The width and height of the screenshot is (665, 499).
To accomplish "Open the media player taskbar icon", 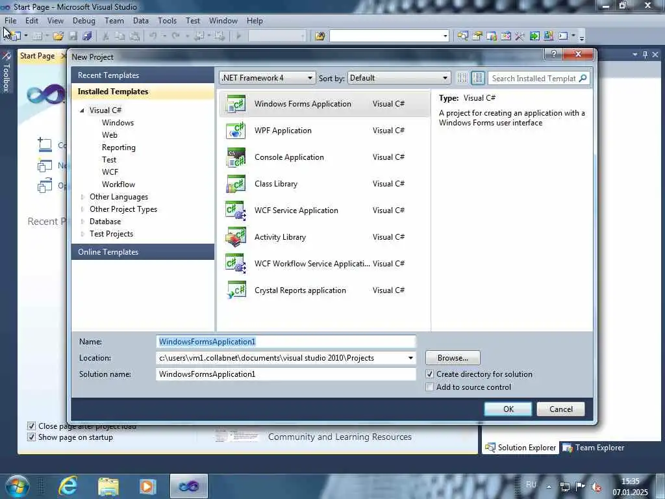I will pos(147,486).
